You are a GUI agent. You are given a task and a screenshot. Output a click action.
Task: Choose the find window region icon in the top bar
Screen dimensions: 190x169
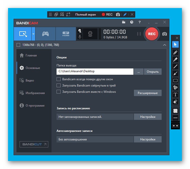point(62,15)
